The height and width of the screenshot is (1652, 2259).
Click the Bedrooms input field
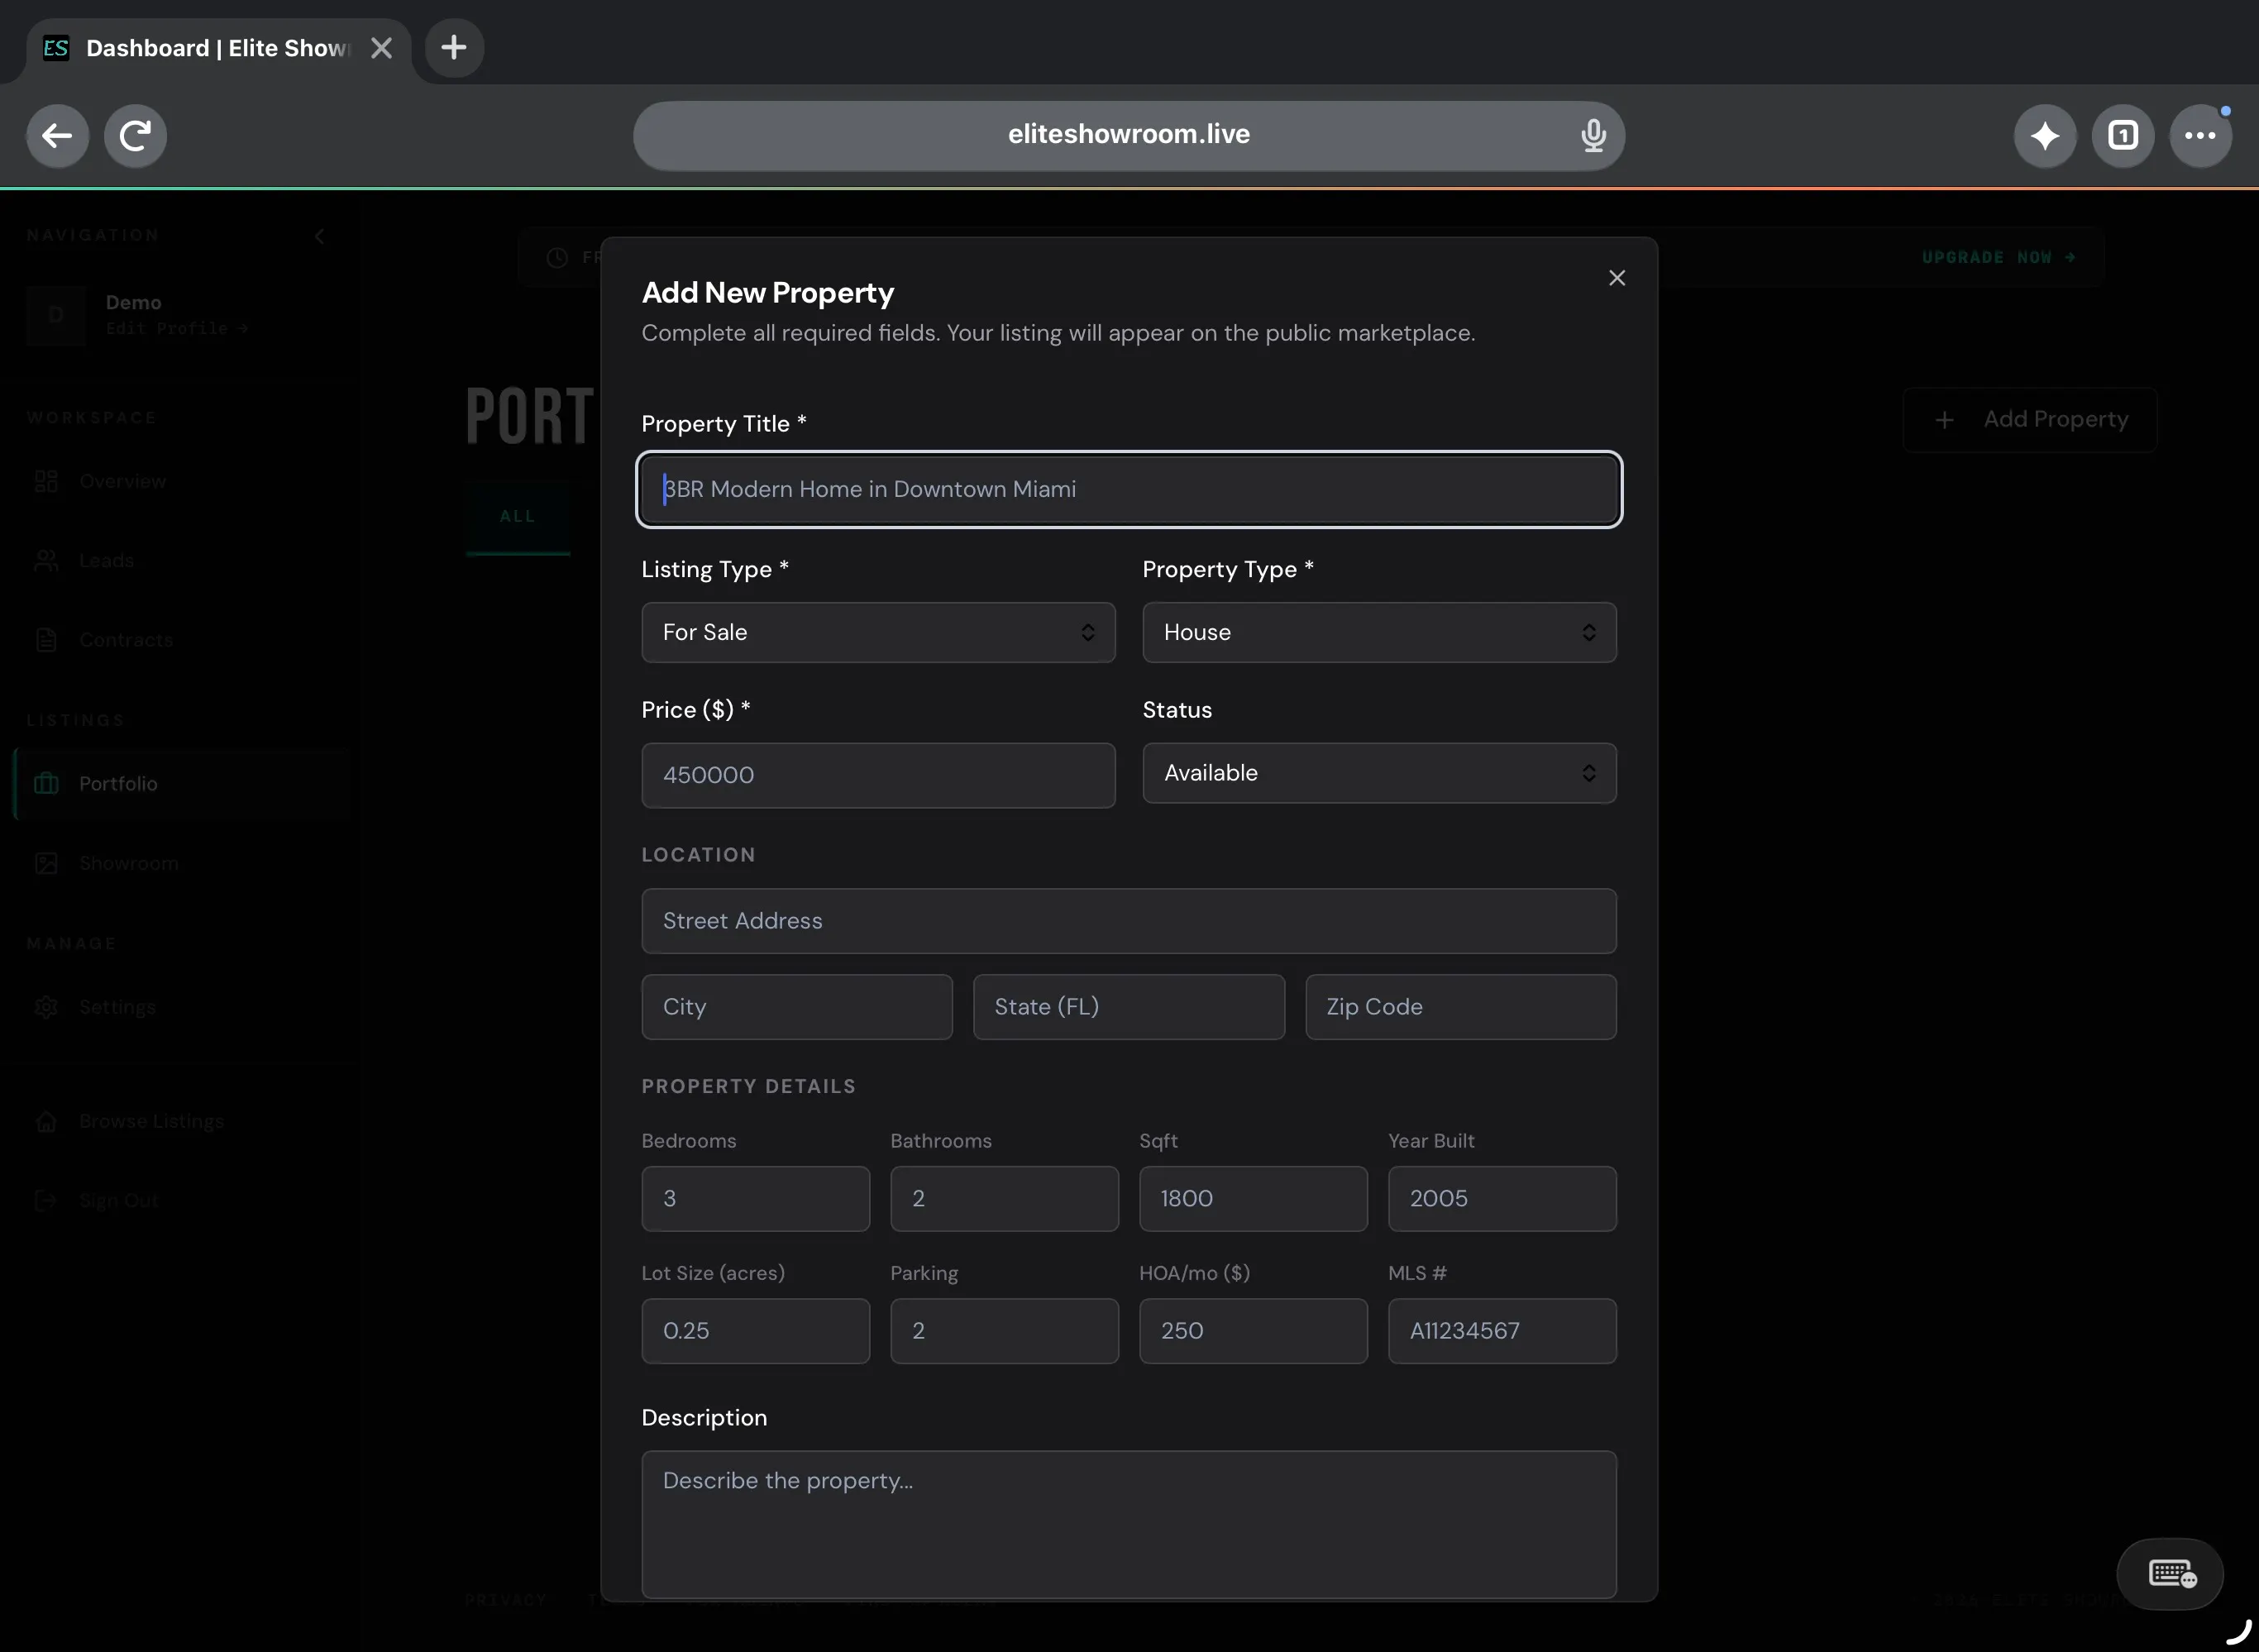coord(756,1199)
